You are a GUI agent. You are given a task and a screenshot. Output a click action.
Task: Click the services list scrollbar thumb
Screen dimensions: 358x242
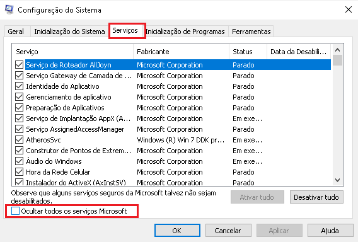coord(337,60)
